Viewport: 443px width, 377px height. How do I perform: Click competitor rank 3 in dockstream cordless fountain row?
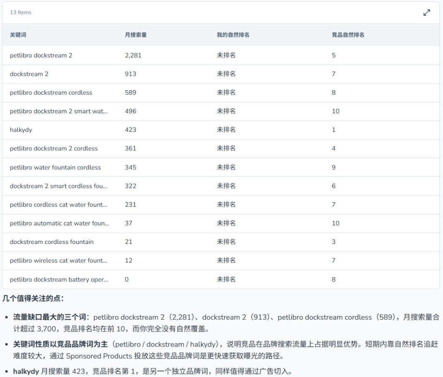click(334, 242)
